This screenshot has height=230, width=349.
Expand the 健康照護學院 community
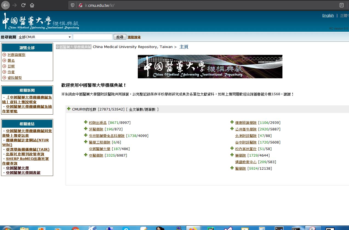pyautogui.click(x=232, y=122)
